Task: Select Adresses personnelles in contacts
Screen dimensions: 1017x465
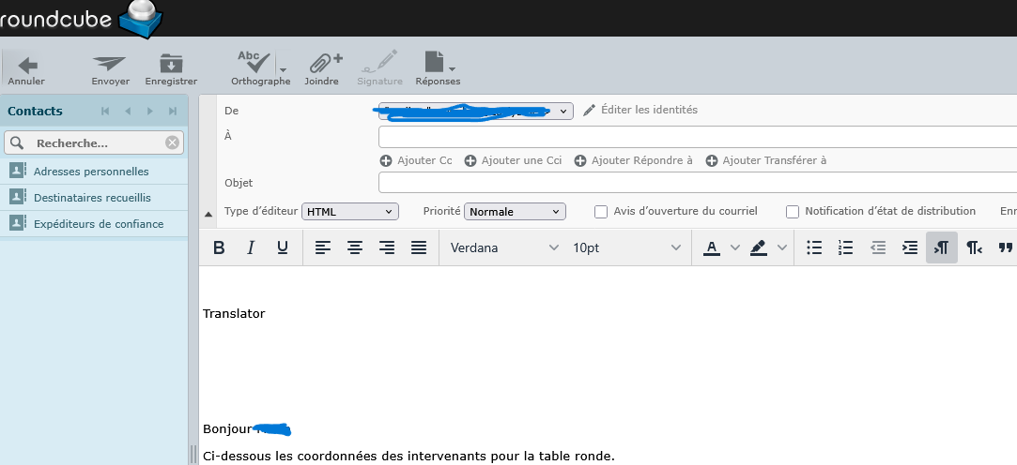Action: pyautogui.click(x=91, y=172)
